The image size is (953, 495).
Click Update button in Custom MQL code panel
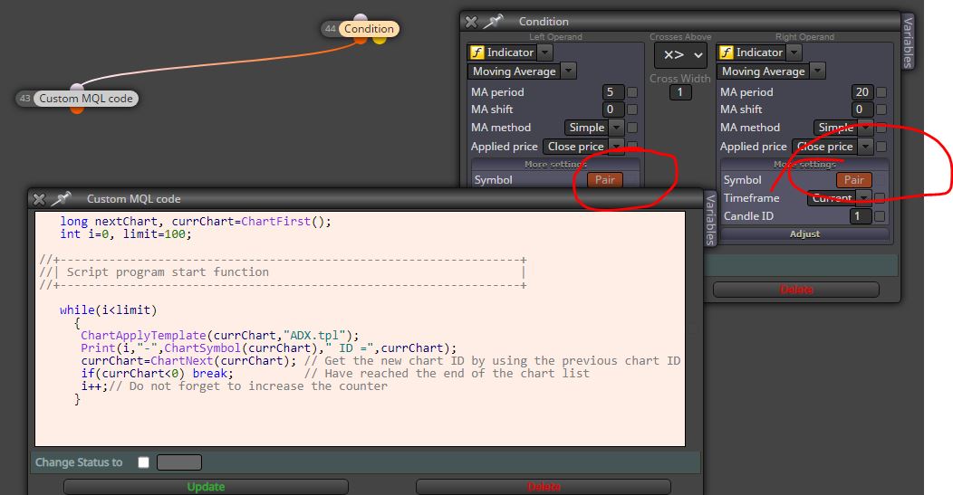click(x=206, y=487)
